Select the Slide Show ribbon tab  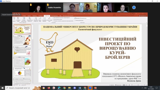pos(47,16)
